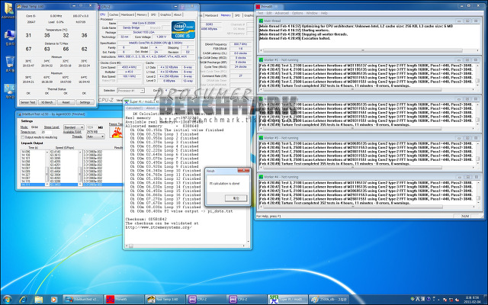Click the Prime95 title bar icon
This screenshot has width=488, height=305.
pos(258,6)
